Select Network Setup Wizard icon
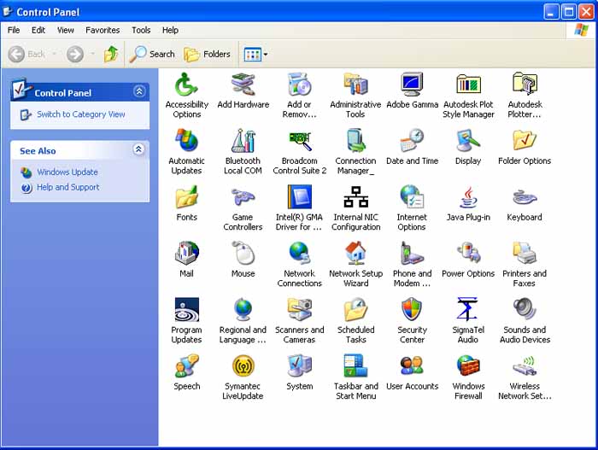Image resolution: width=598 pixels, height=450 pixels. [x=356, y=253]
